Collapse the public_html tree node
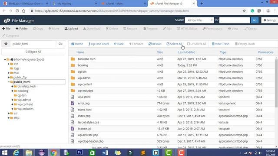 9,82
